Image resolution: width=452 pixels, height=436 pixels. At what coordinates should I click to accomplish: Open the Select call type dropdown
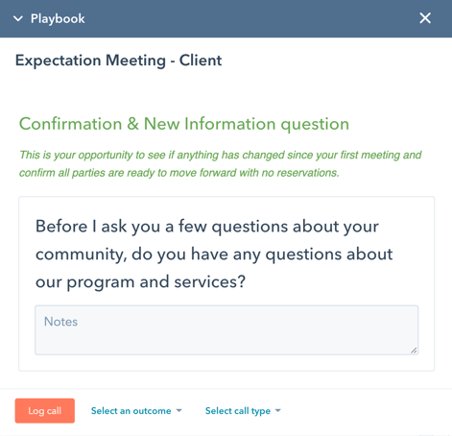(243, 411)
